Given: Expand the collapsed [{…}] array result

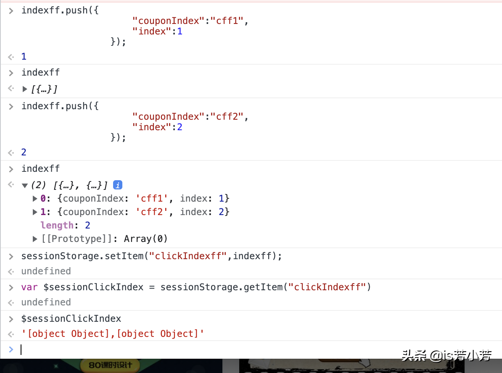Looking at the screenshot, I should [25, 89].
